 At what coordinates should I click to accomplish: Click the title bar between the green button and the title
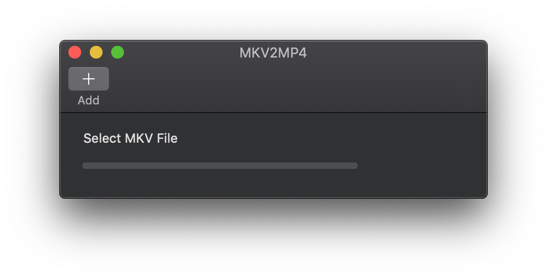182,53
